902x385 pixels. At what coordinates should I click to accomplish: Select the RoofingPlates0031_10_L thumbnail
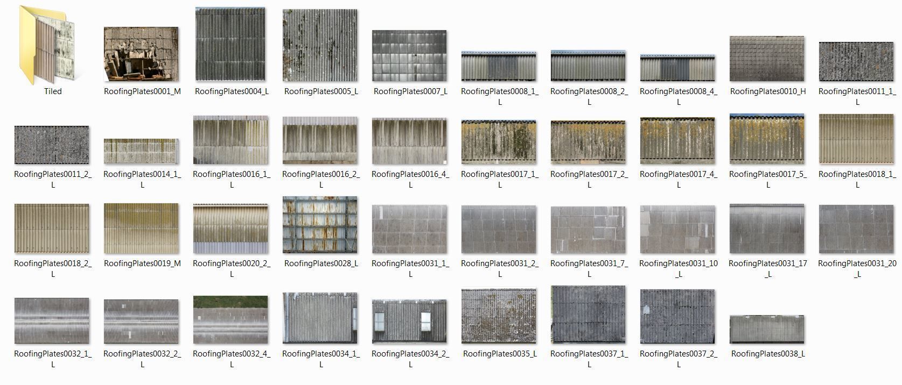tap(677, 230)
